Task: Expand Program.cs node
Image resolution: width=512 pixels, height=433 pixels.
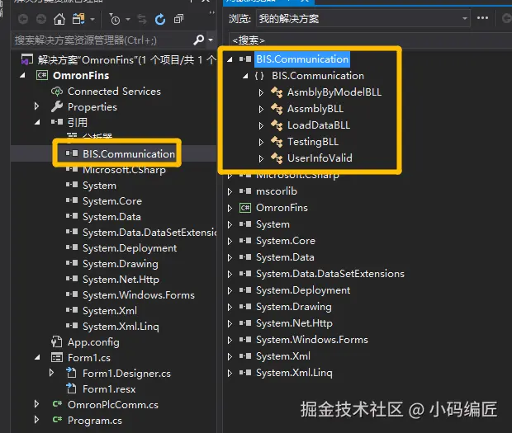Action: 36,420
